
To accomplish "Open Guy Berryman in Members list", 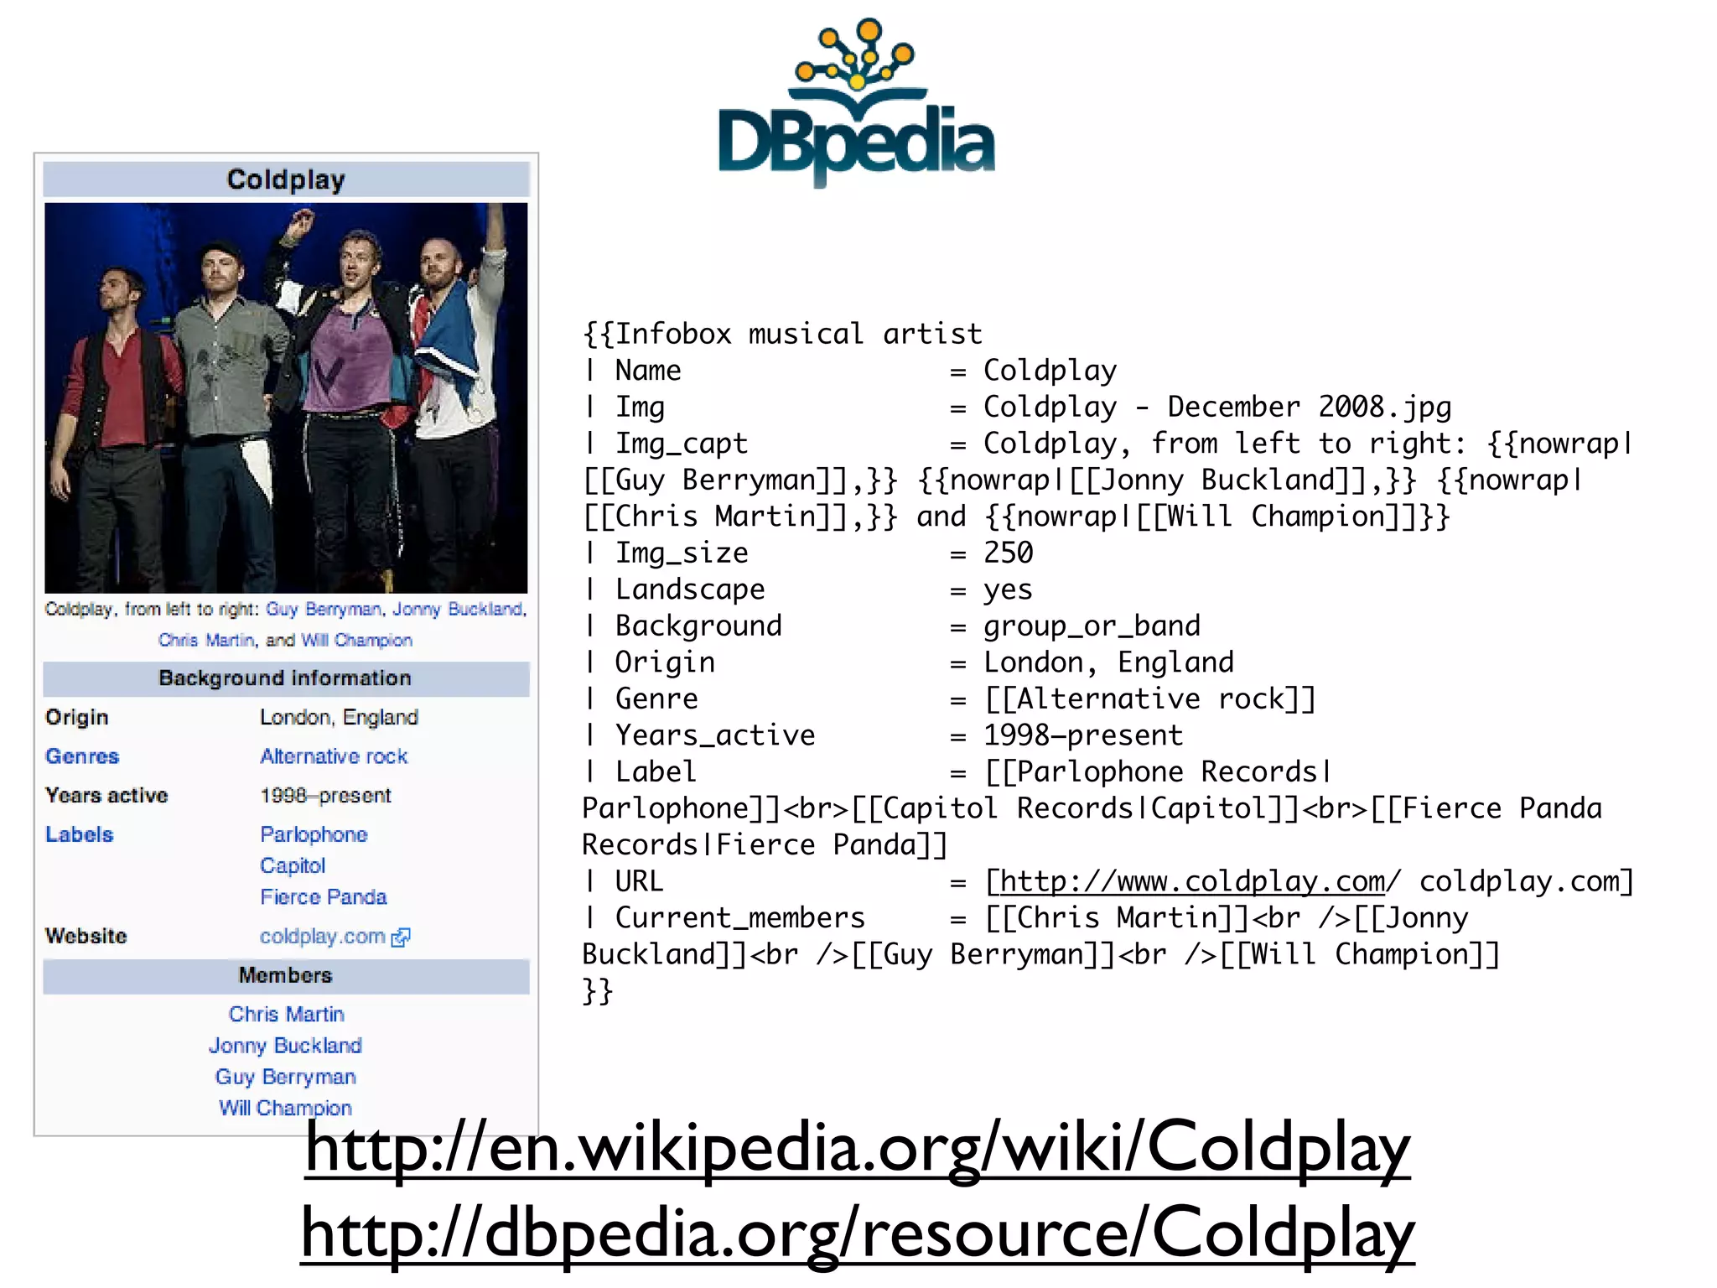I will (x=286, y=1077).
